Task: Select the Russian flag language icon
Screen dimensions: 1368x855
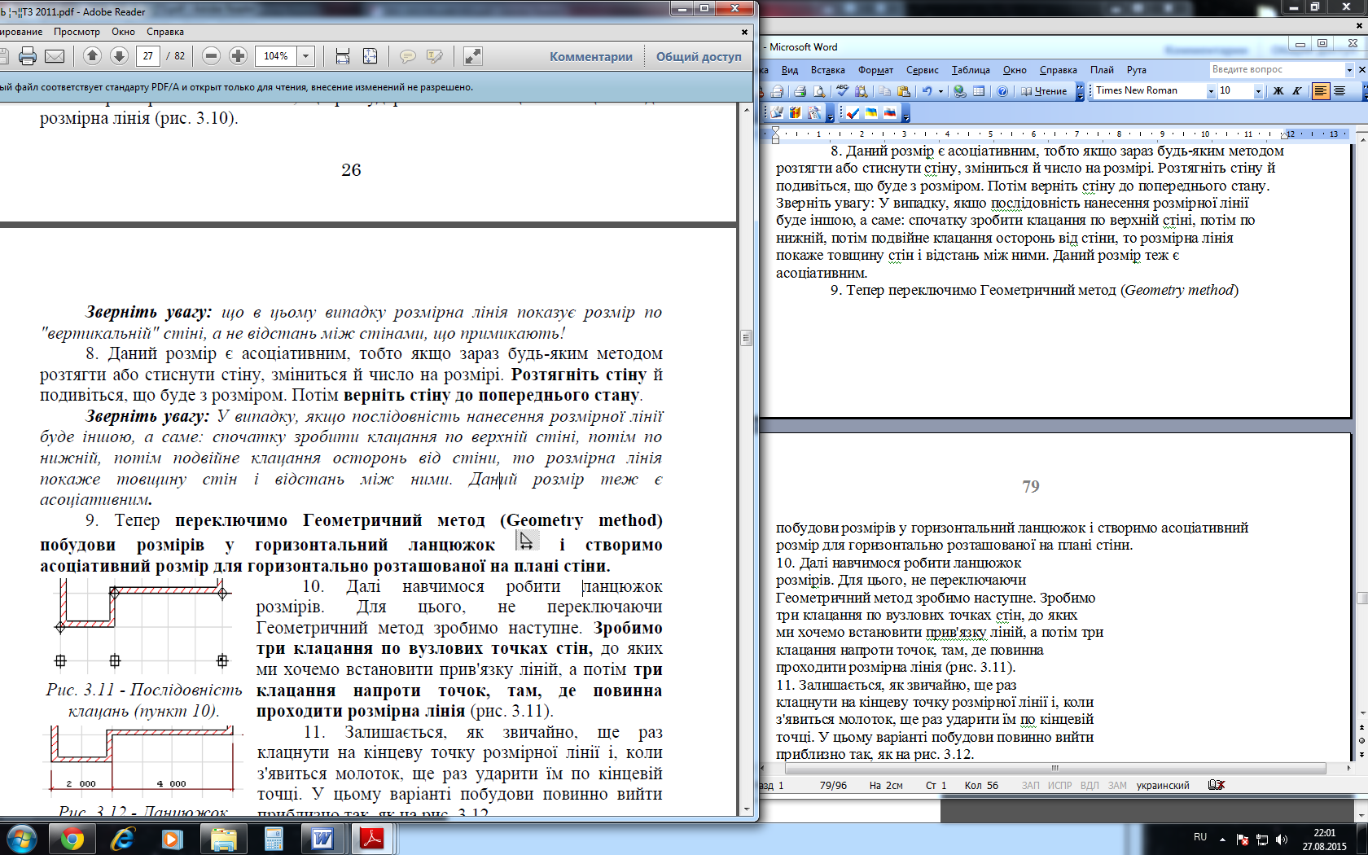Action: point(890,112)
